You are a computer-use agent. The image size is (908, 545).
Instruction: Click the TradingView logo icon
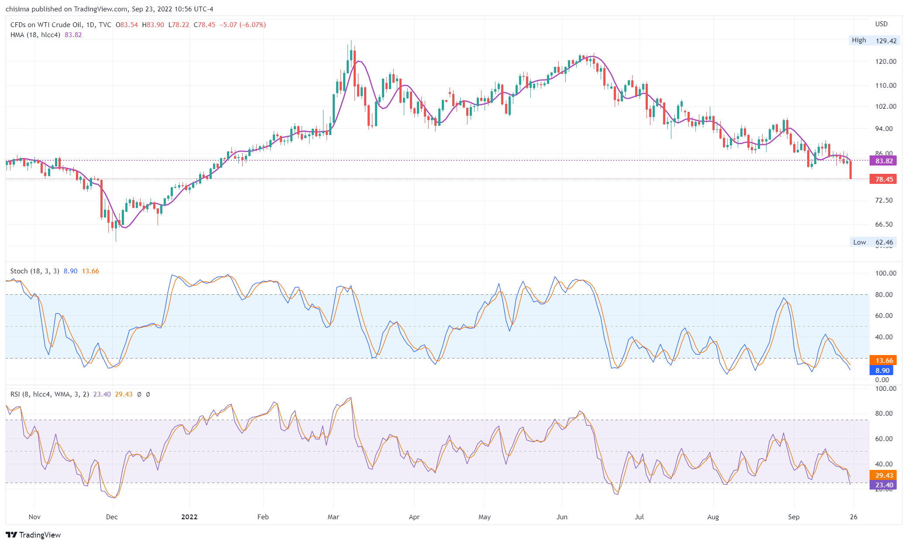pos(11,535)
